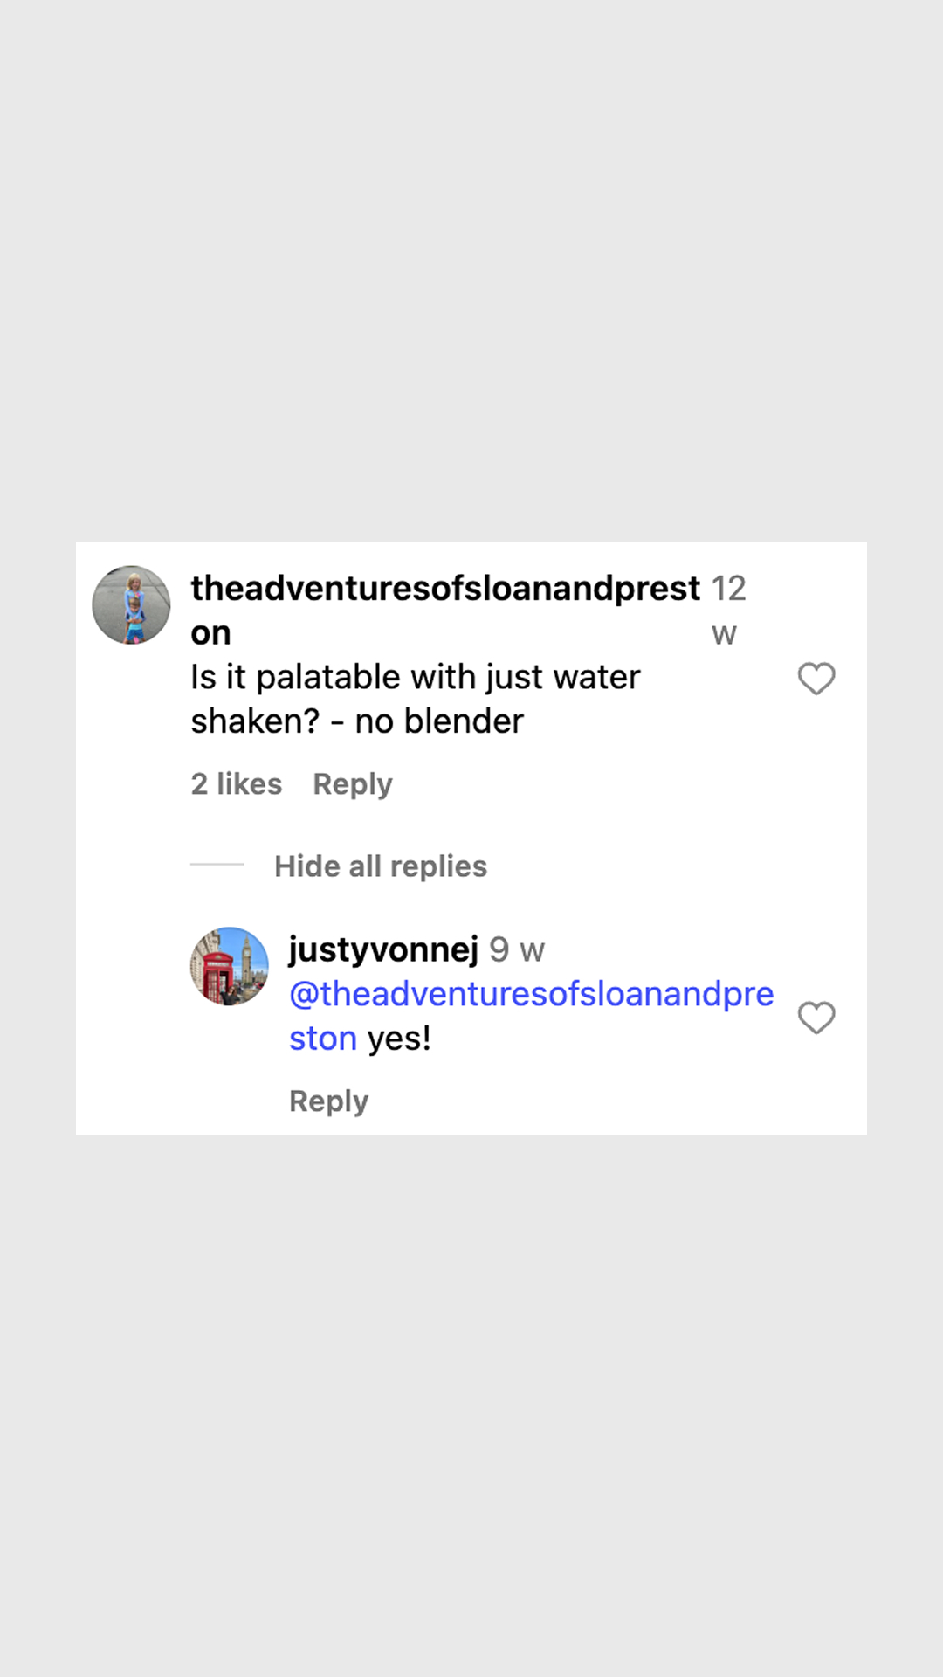Viewport: 943px width, 1677px height.
Task: Click the 'shaken? - no blender' text line
Action: [357, 721]
